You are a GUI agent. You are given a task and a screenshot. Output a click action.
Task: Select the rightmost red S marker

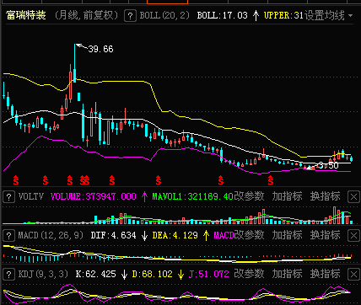point(271,180)
